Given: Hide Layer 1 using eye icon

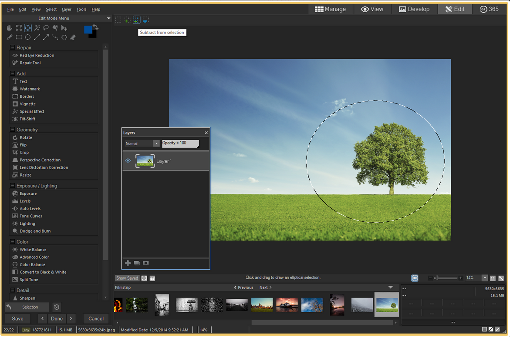Looking at the screenshot, I should 128,161.
